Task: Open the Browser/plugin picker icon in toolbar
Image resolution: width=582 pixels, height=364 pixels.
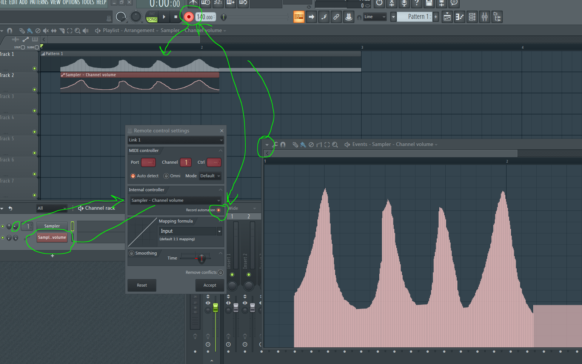Action: tap(497, 17)
